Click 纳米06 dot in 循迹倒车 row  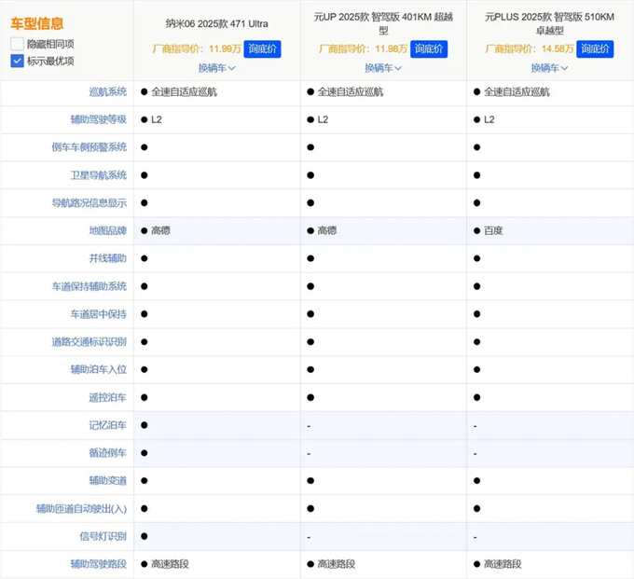[x=145, y=453]
